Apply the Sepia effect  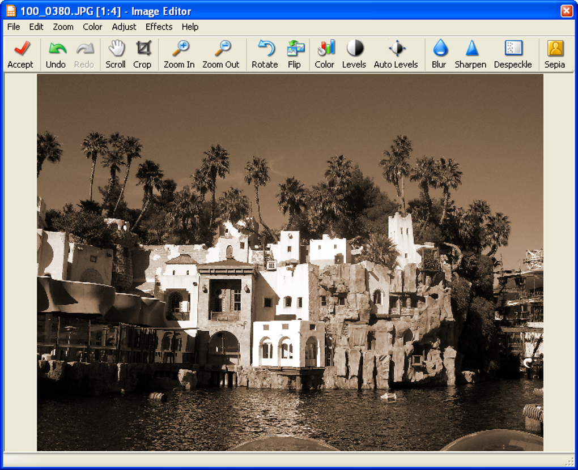pyautogui.click(x=555, y=54)
